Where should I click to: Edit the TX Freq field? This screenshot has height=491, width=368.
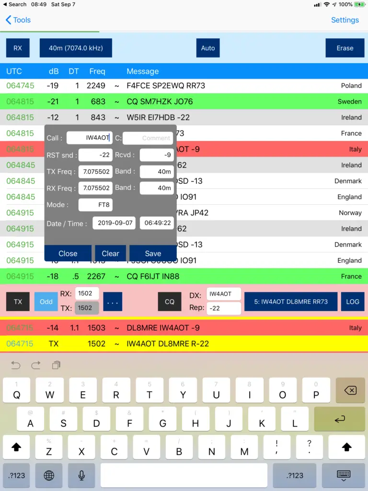pyautogui.click(x=95, y=172)
